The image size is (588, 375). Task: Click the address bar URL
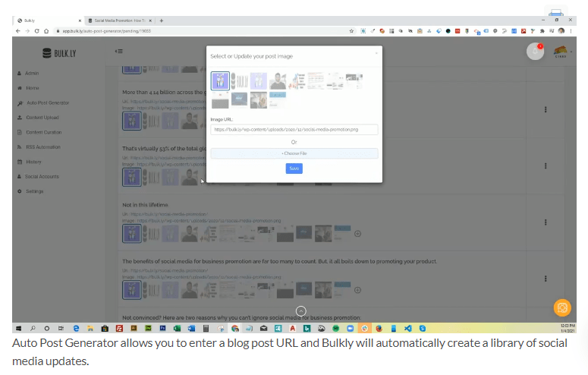point(106,31)
